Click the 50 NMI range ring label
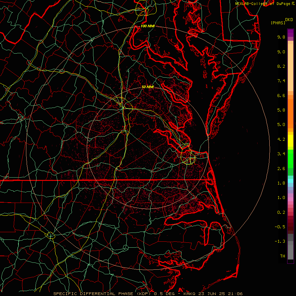296x296 pixels. point(148,87)
